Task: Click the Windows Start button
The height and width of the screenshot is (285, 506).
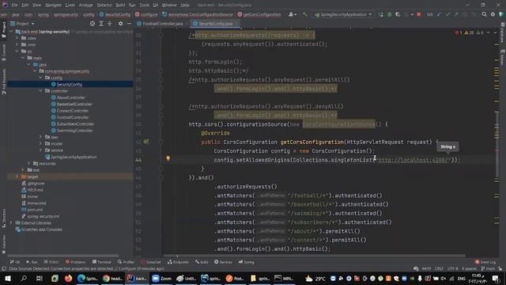Action: click(7, 278)
